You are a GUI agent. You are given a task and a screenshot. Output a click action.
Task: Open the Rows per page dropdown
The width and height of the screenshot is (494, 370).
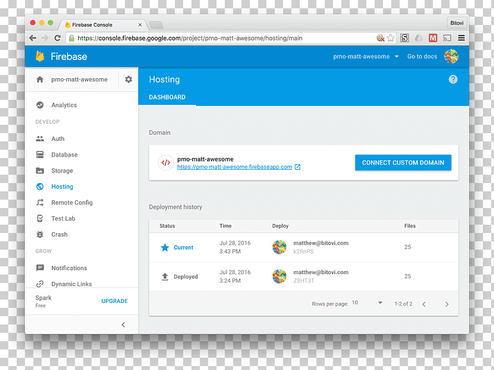(367, 303)
